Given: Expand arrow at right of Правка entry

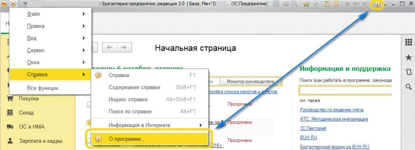Looking at the screenshot, I should [84, 26].
